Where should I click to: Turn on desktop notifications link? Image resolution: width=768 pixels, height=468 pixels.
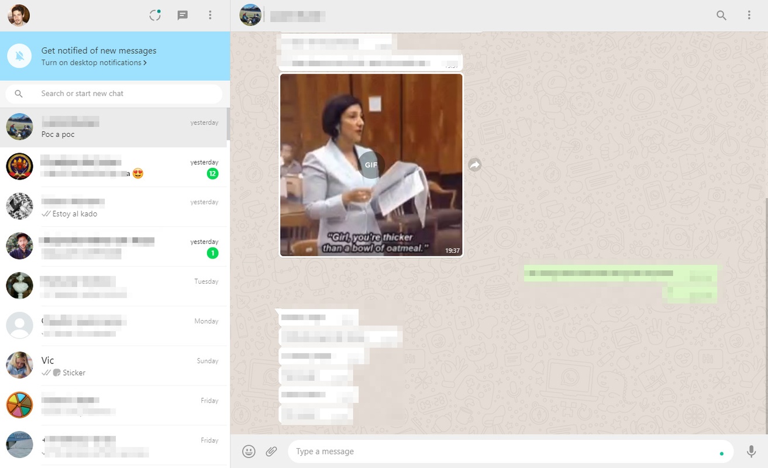tap(94, 63)
